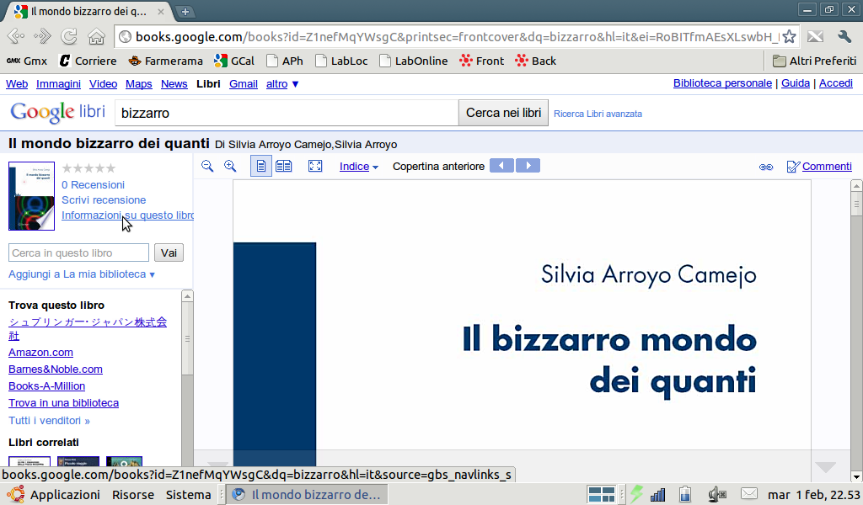863x505 pixels.
Task: Click the book cover thumbnail
Action: [x=31, y=195]
